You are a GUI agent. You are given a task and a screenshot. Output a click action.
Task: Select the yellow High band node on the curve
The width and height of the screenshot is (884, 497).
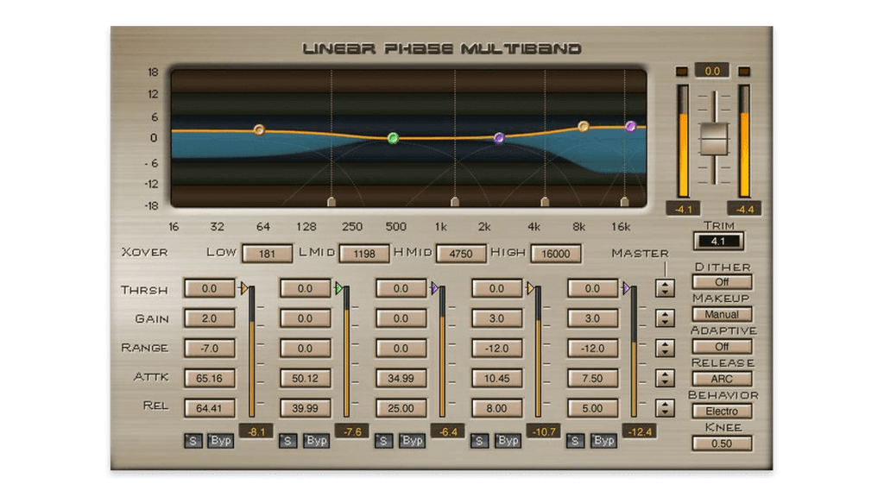click(585, 124)
